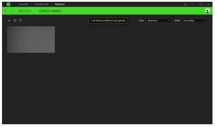
Task: Maximize the Razer Synapse window
Action: [x=201, y=5]
